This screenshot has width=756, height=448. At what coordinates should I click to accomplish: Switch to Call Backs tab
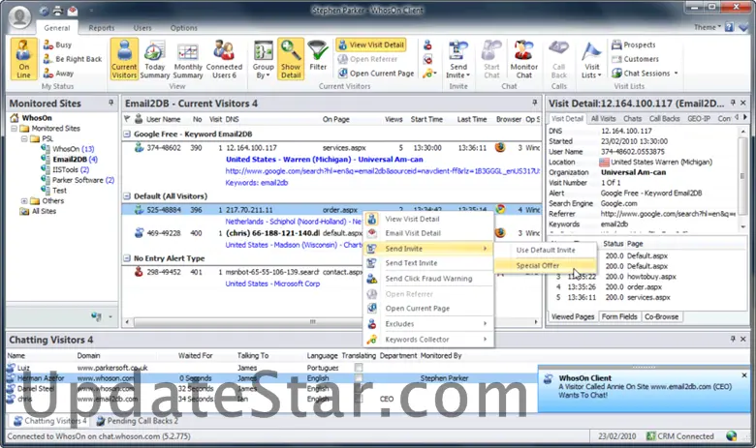point(664,118)
